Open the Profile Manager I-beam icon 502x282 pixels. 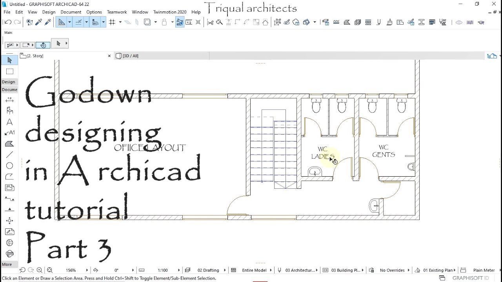pos(421,22)
